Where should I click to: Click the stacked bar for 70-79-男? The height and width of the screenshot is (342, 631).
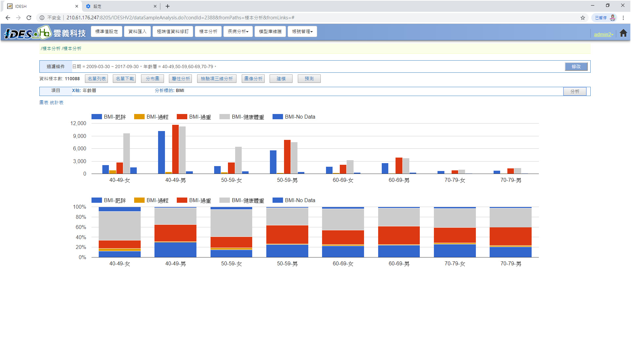(511, 232)
